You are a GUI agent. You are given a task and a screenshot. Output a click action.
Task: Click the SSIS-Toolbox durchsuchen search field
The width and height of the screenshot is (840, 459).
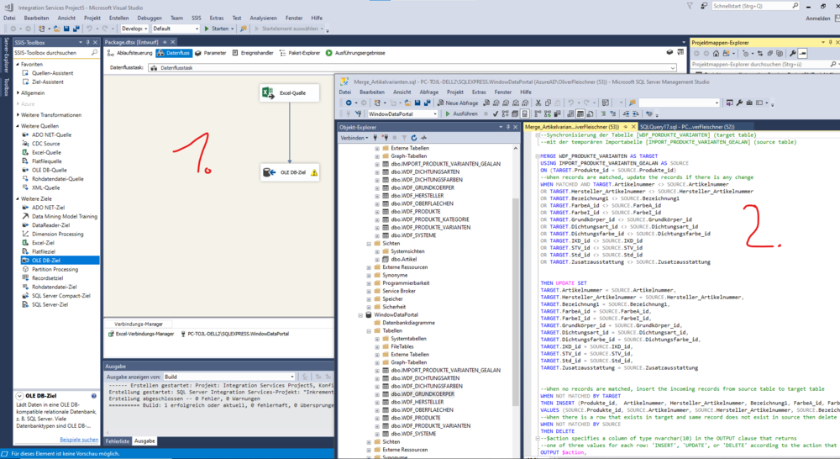pyautogui.click(x=50, y=53)
